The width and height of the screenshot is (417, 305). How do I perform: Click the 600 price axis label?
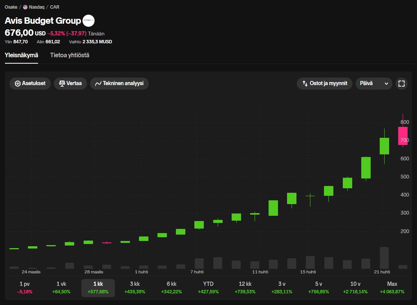click(x=405, y=159)
